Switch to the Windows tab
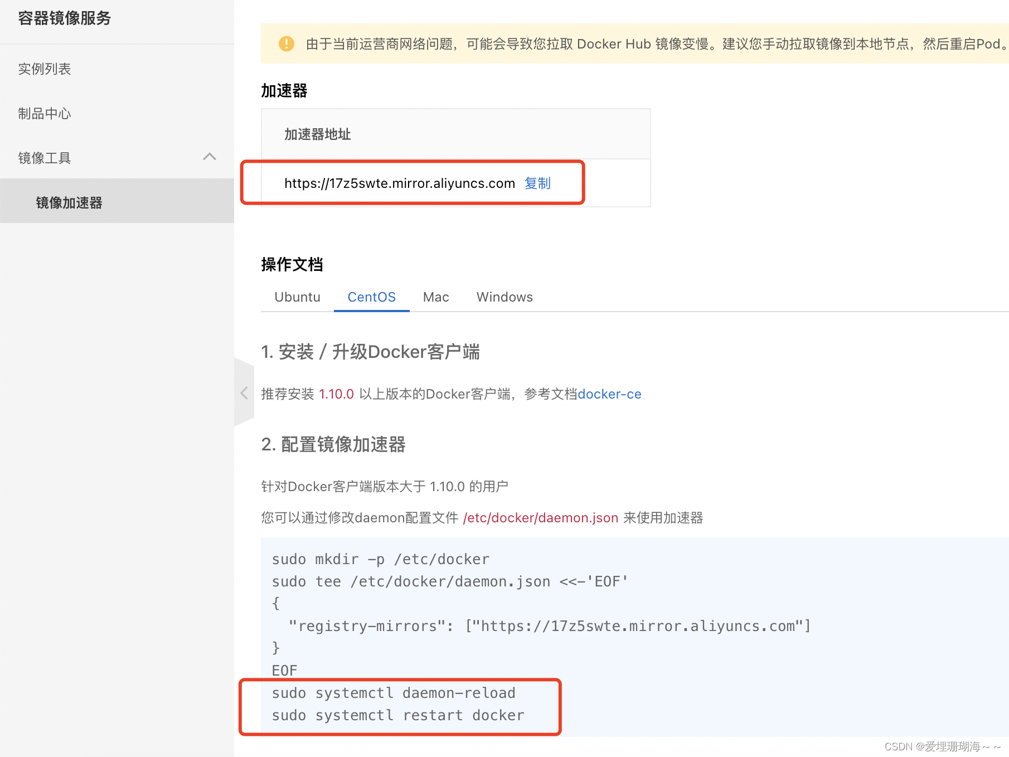Viewport: 1009px width, 757px height. click(x=504, y=297)
